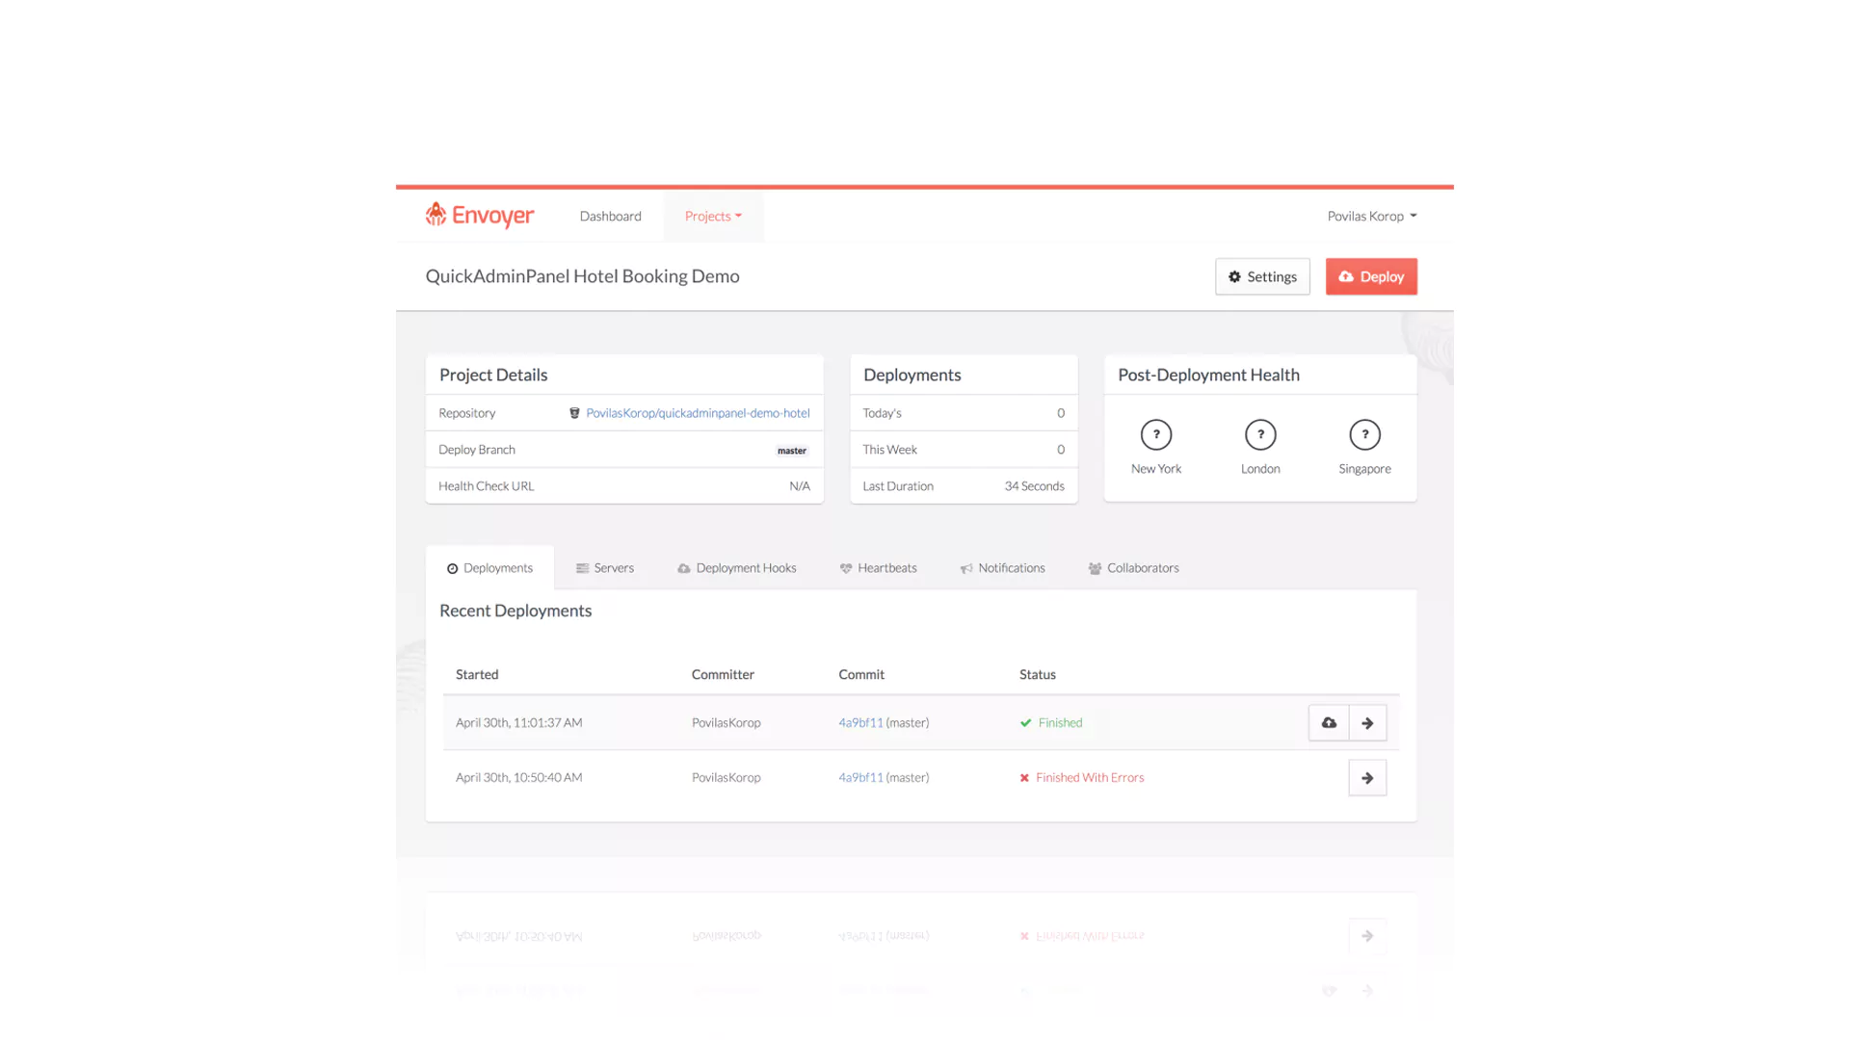This screenshot has width=1850, height=1040.
Task: Open commit 4a9bf11 in Finished With Errors row
Action: pyautogui.click(x=860, y=778)
